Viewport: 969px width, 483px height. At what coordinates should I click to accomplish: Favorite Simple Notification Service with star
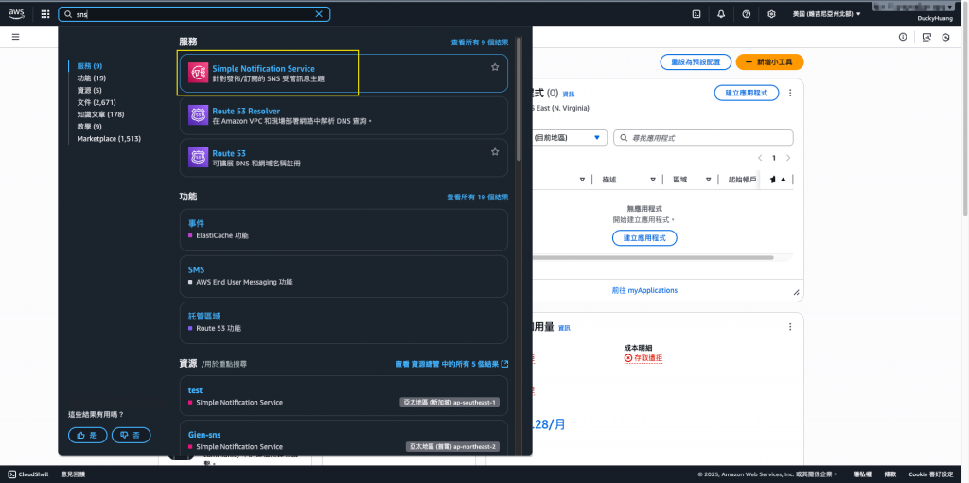pyautogui.click(x=495, y=67)
